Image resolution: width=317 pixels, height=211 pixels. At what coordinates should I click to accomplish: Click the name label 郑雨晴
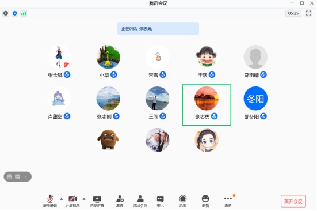click(251, 75)
